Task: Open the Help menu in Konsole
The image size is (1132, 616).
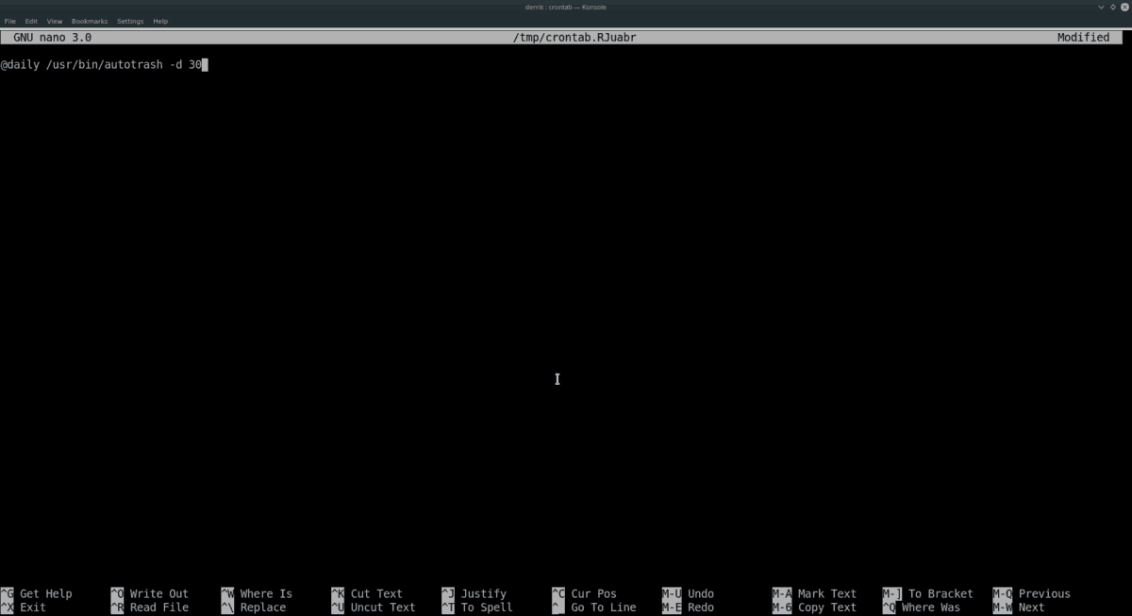Action: pyautogui.click(x=159, y=20)
